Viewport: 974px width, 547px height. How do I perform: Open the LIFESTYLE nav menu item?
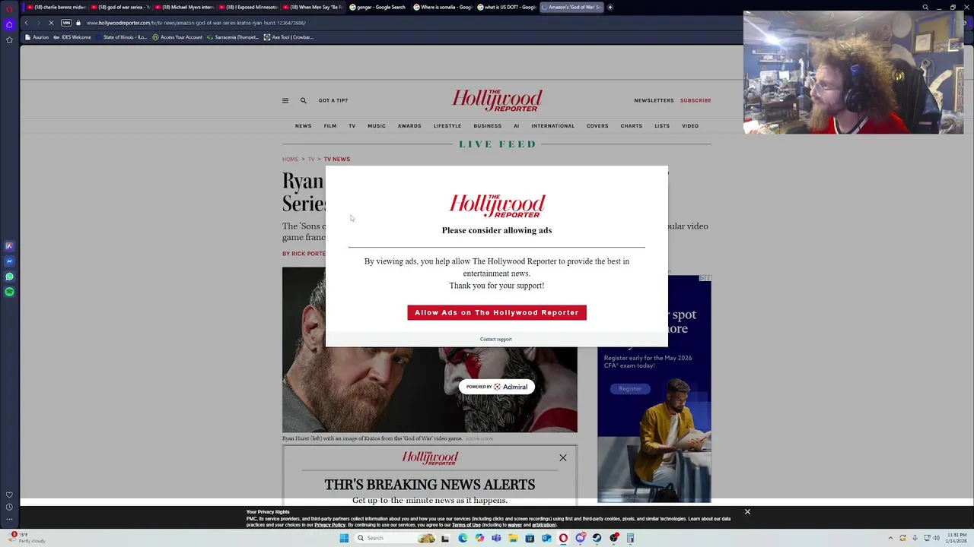(447, 126)
